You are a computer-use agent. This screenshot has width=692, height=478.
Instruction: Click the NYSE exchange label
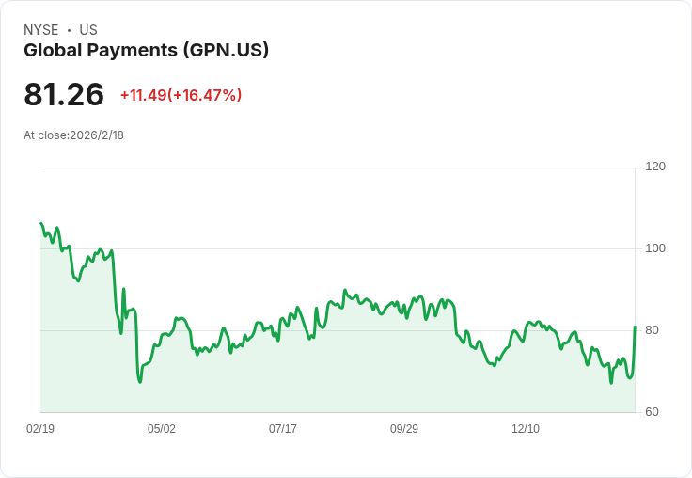click(40, 30)
